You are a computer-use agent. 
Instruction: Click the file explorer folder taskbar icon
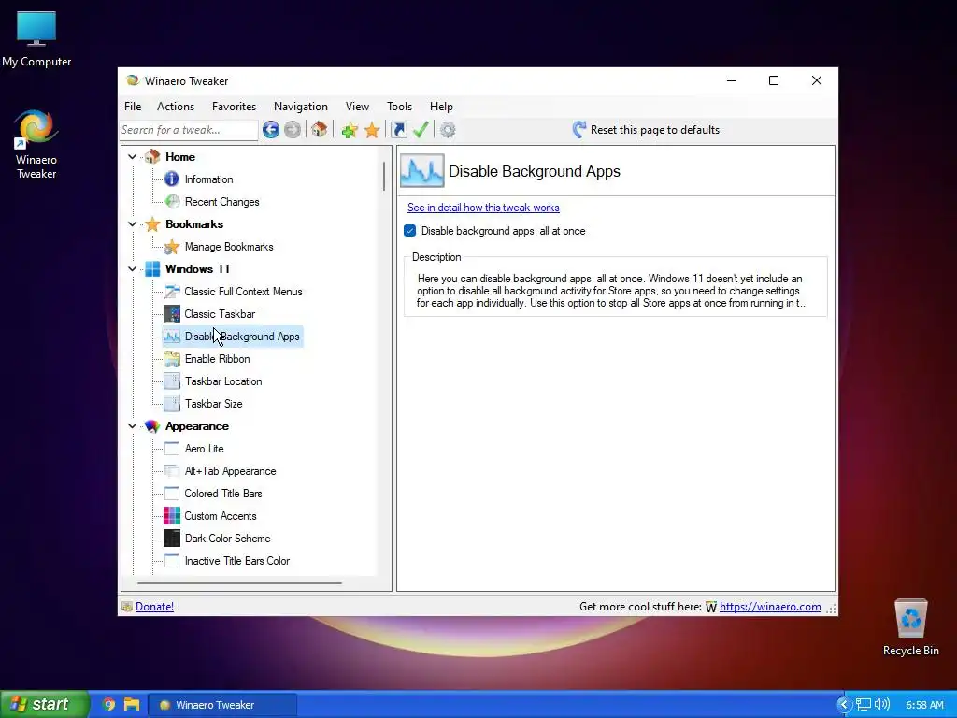point(132,704)
